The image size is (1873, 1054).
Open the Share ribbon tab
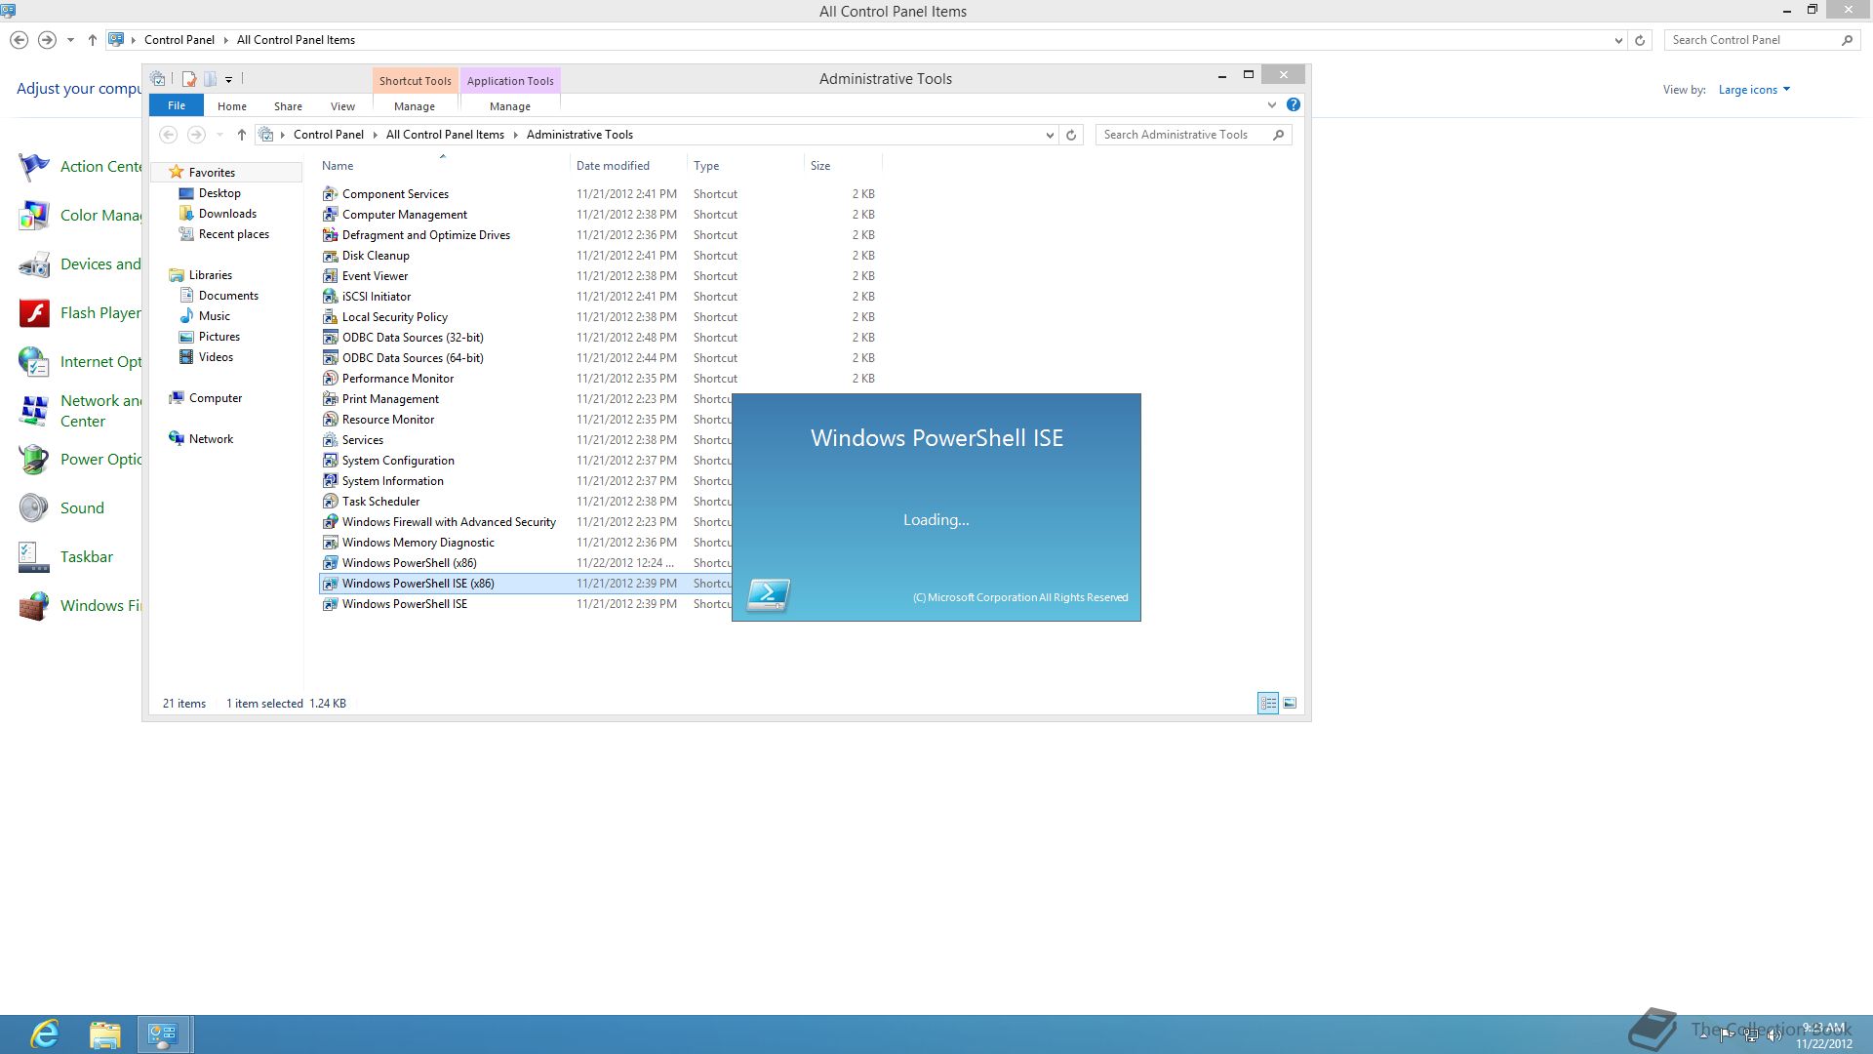pos(288,106)
